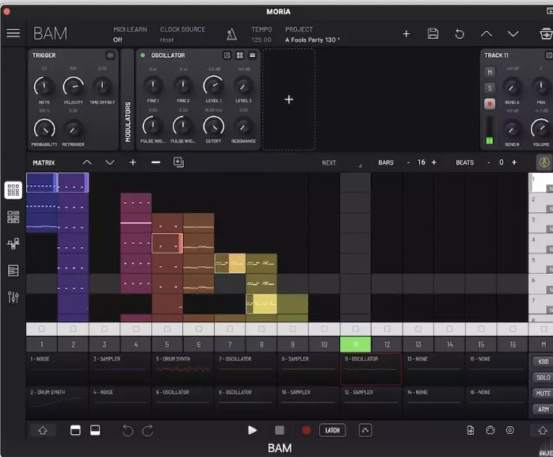553x457 pixels.
Task: Add a new project with plus icon
Action: pos(406,33)
